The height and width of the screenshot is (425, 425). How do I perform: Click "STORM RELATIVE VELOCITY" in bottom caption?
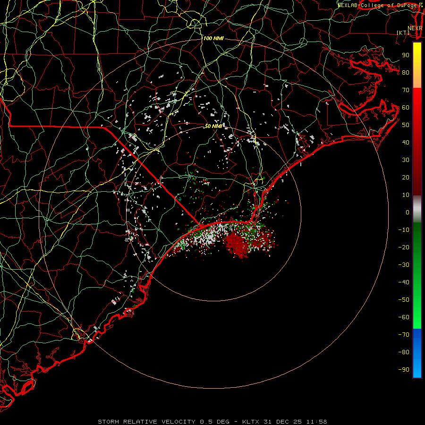click(x=146, y=422)
